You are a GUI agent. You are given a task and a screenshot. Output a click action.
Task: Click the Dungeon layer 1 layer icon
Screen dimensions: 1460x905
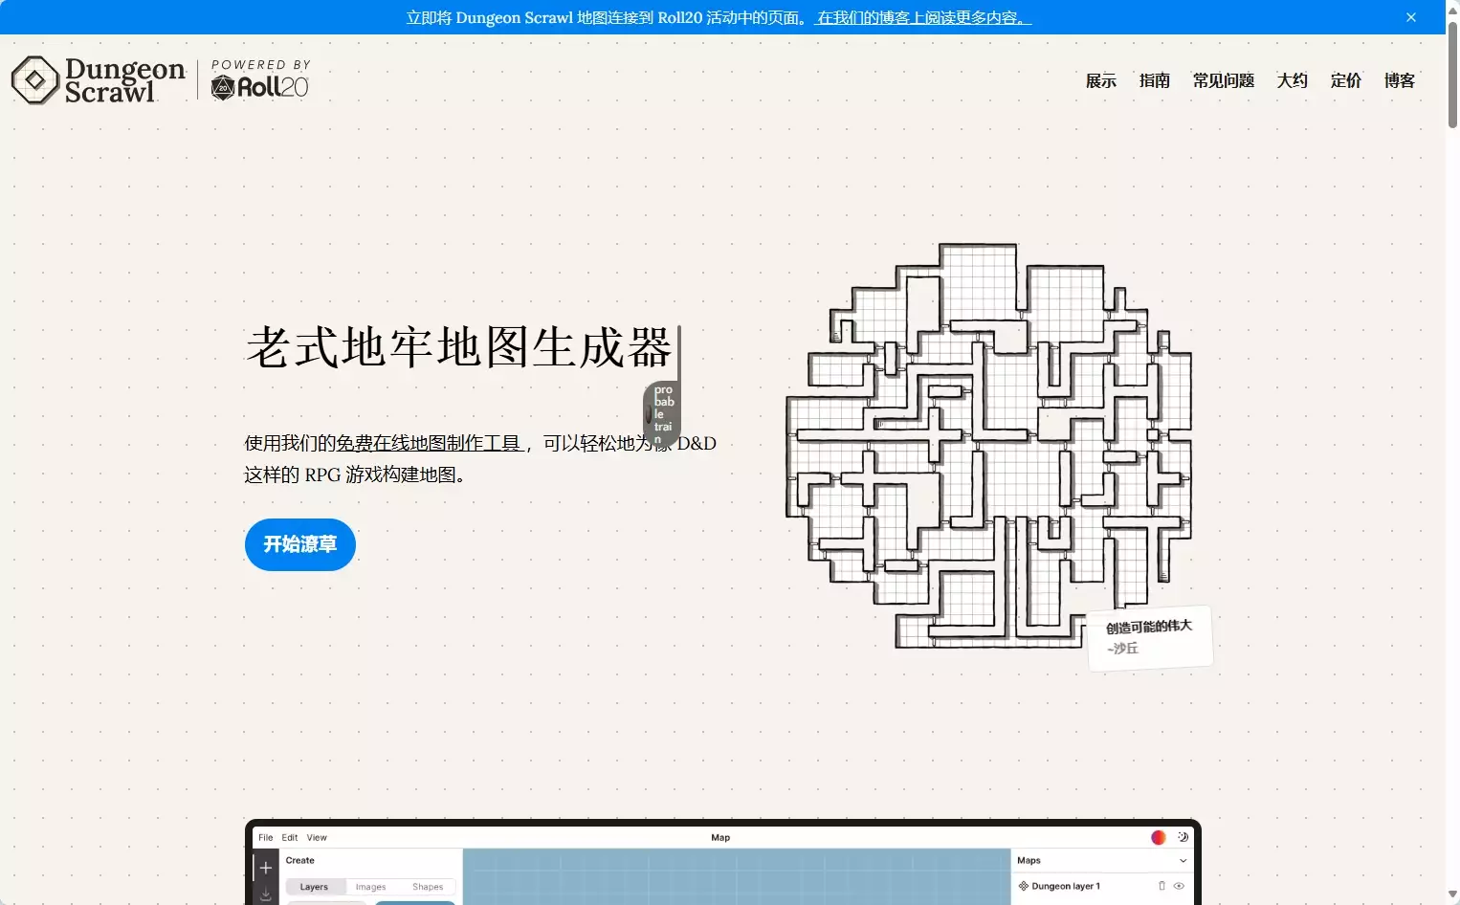[1024, 886]
